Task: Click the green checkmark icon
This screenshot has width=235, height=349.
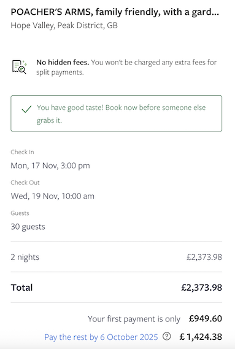Action: [x=26, y=109]
